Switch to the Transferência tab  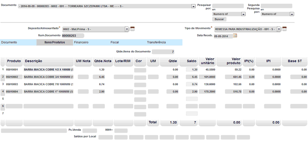pyautogui.click(x=164, y=42)
